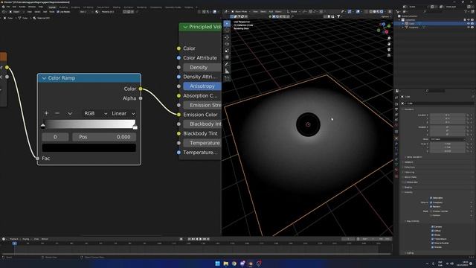This screenshot has width=476, height=268.
Task: Click the viewport zoom magnifier icon
Action: 389,39
